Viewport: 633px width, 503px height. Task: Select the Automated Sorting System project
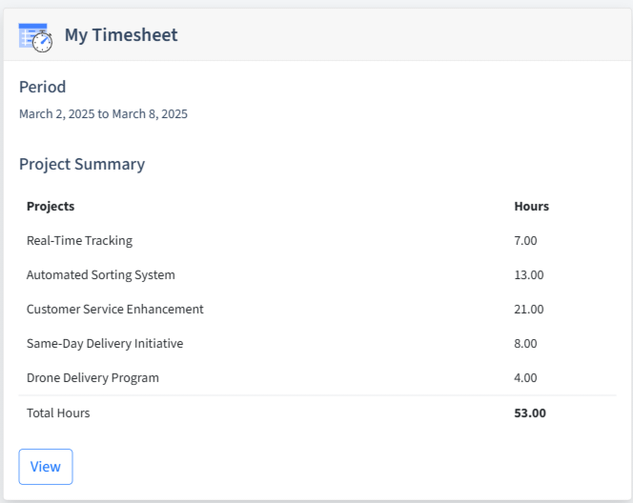100,274
